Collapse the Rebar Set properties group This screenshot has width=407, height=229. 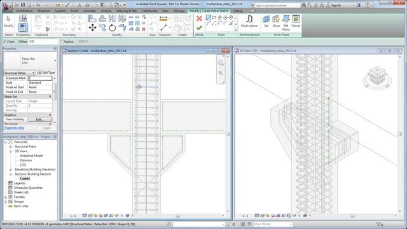(x=50, y=97)
